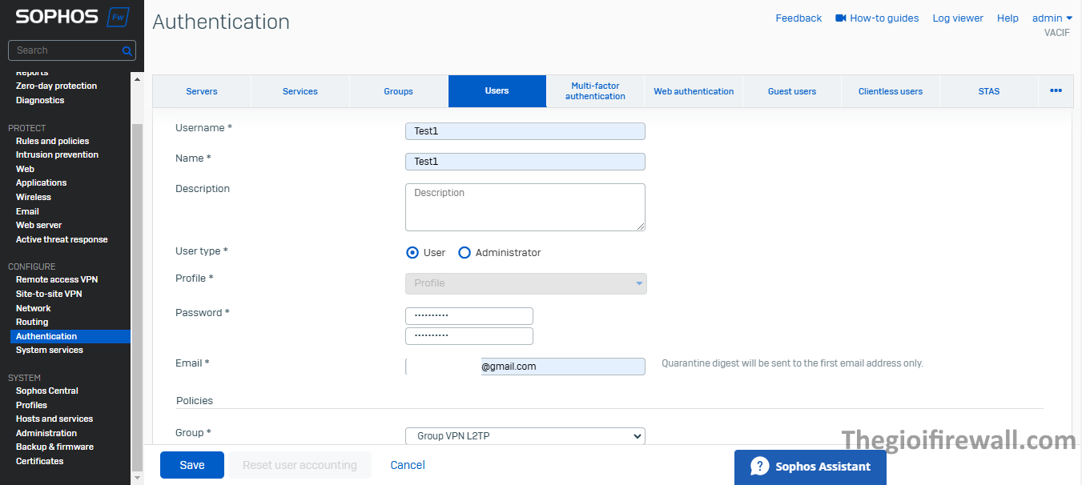Open How-to guides video icon link
Screen dimensions: 1082x485
840,18
